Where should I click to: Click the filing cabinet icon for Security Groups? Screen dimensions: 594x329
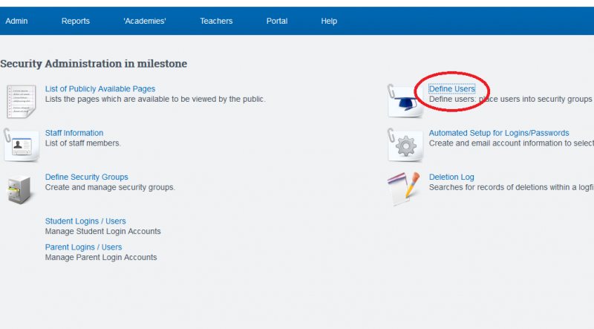[x=19, y=189]
